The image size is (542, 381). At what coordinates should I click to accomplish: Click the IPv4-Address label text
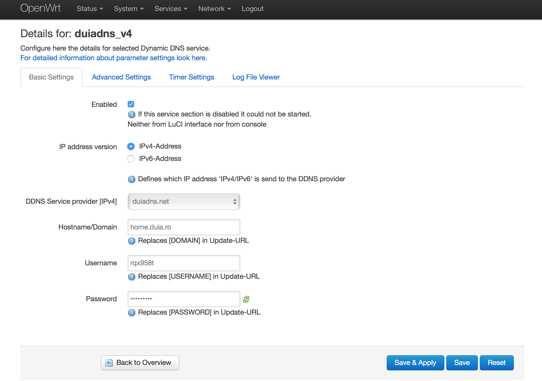click(x=160, y=146)
